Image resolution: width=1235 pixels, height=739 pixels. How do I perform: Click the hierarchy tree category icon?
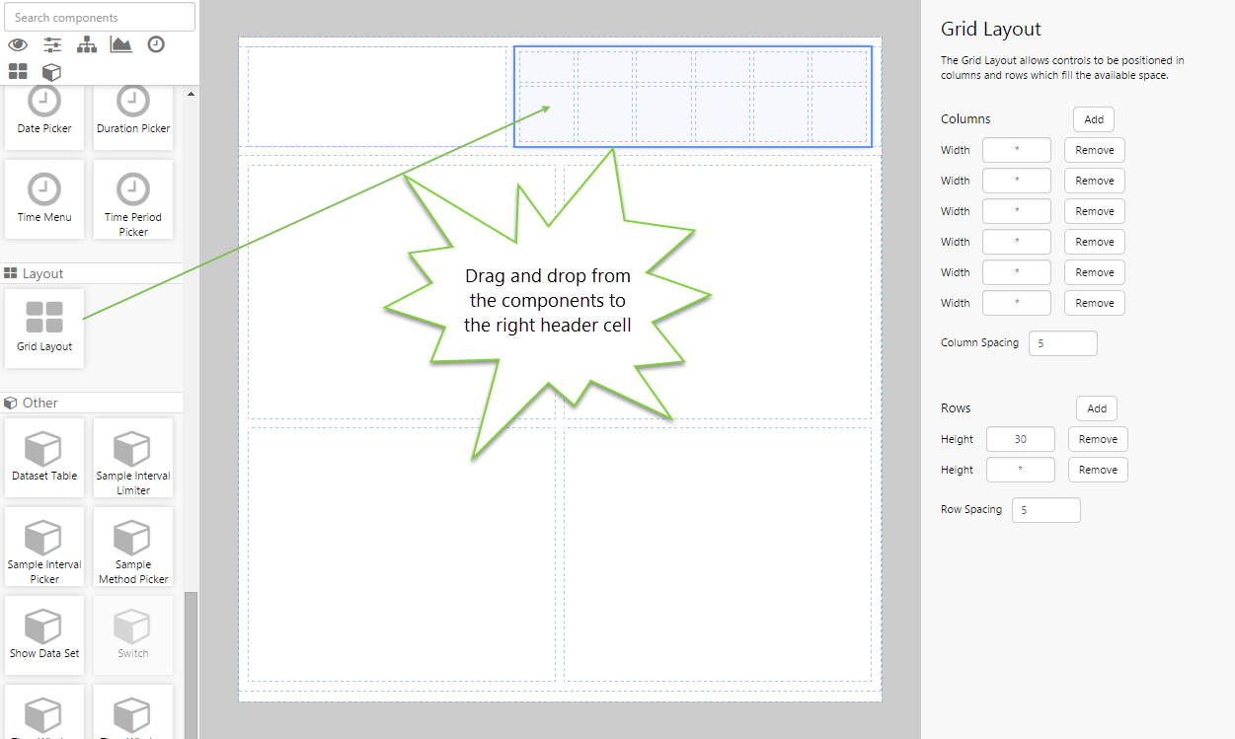(87, 44)
